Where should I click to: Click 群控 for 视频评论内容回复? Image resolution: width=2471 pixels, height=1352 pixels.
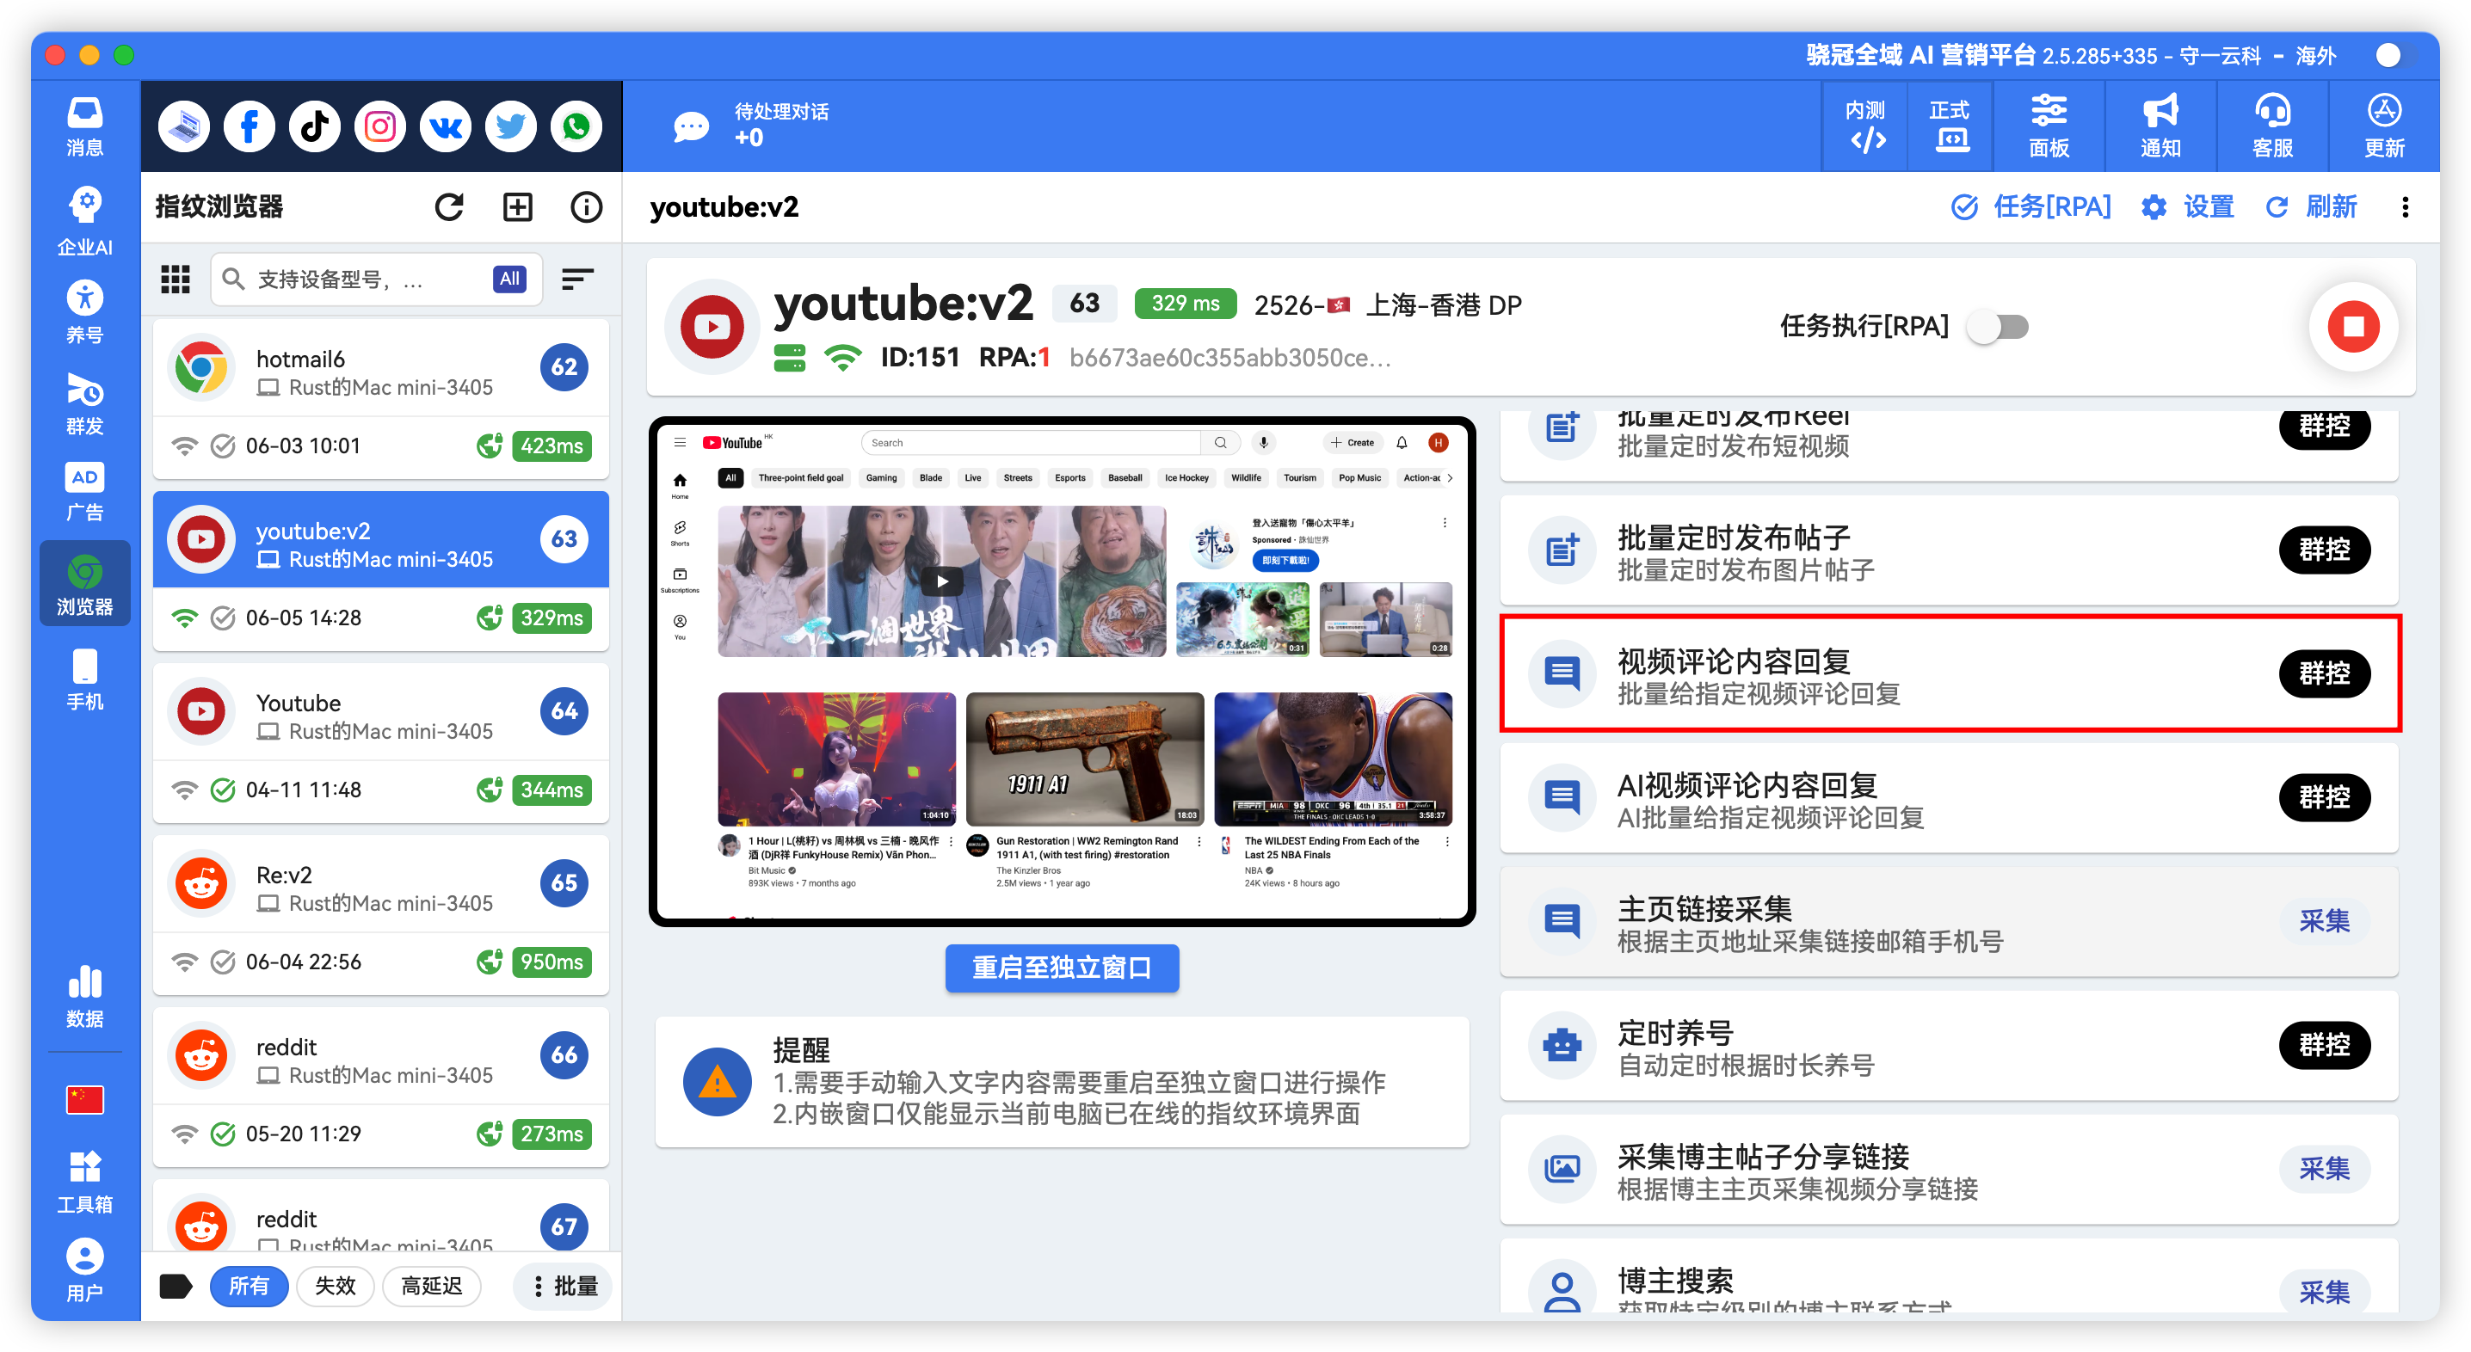click(x=2324, y=673)
